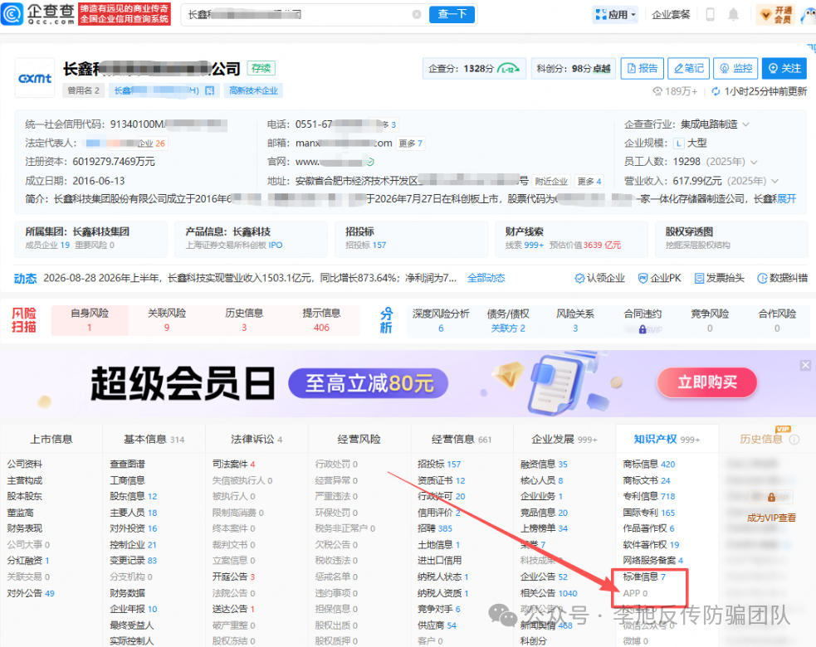
Task: Select 提示信息 406 tab
Action: [321, 320]
